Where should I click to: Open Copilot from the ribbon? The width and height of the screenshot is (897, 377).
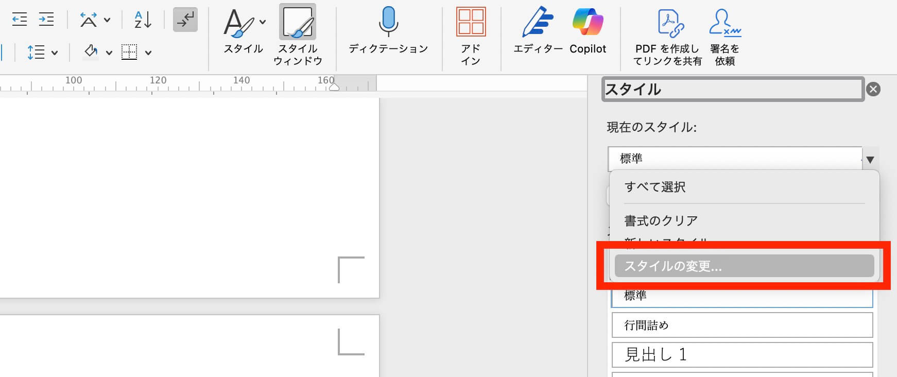[x=588, y=31]
